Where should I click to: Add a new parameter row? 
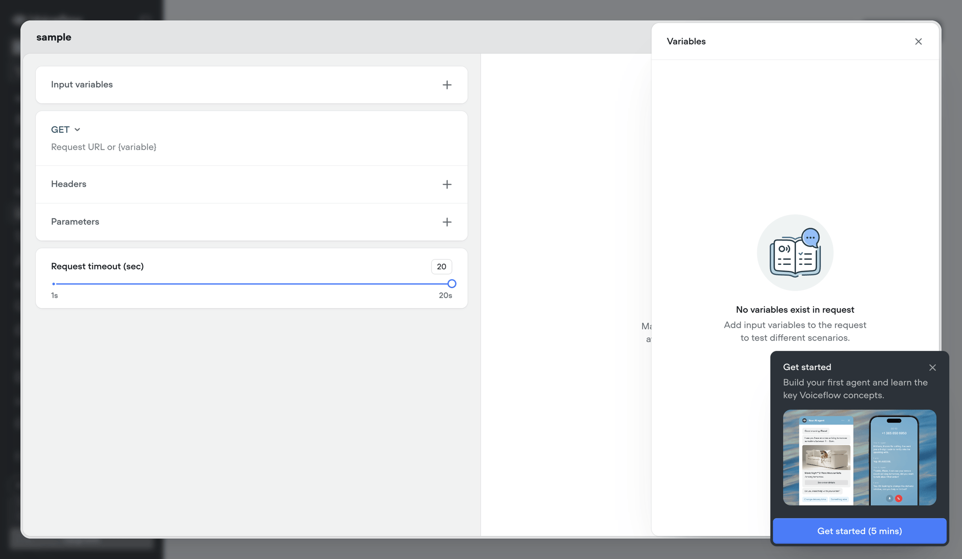(447, 222)
